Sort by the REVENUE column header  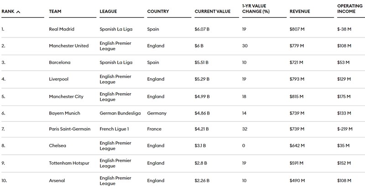pyautogui.click(x=300, y=11)
